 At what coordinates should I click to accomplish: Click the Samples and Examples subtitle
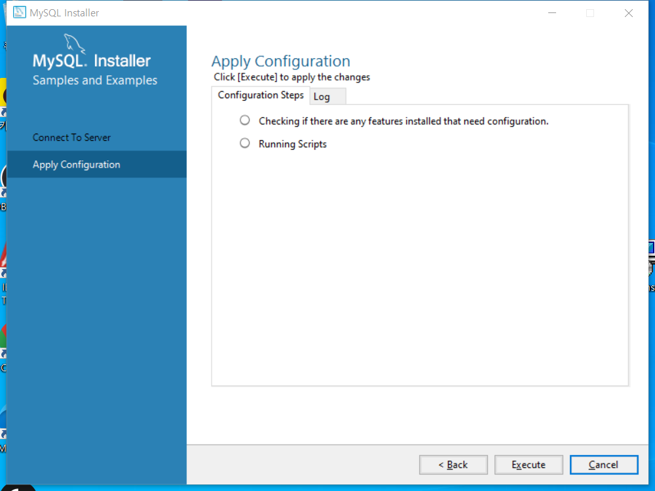point(95,80)
